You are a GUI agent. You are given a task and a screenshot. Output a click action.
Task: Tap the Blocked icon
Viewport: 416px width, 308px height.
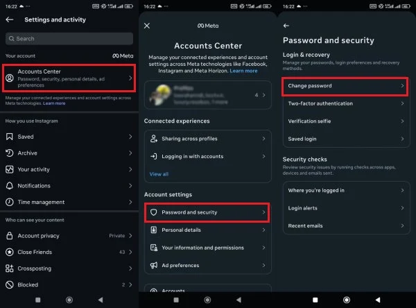point(9,284)
